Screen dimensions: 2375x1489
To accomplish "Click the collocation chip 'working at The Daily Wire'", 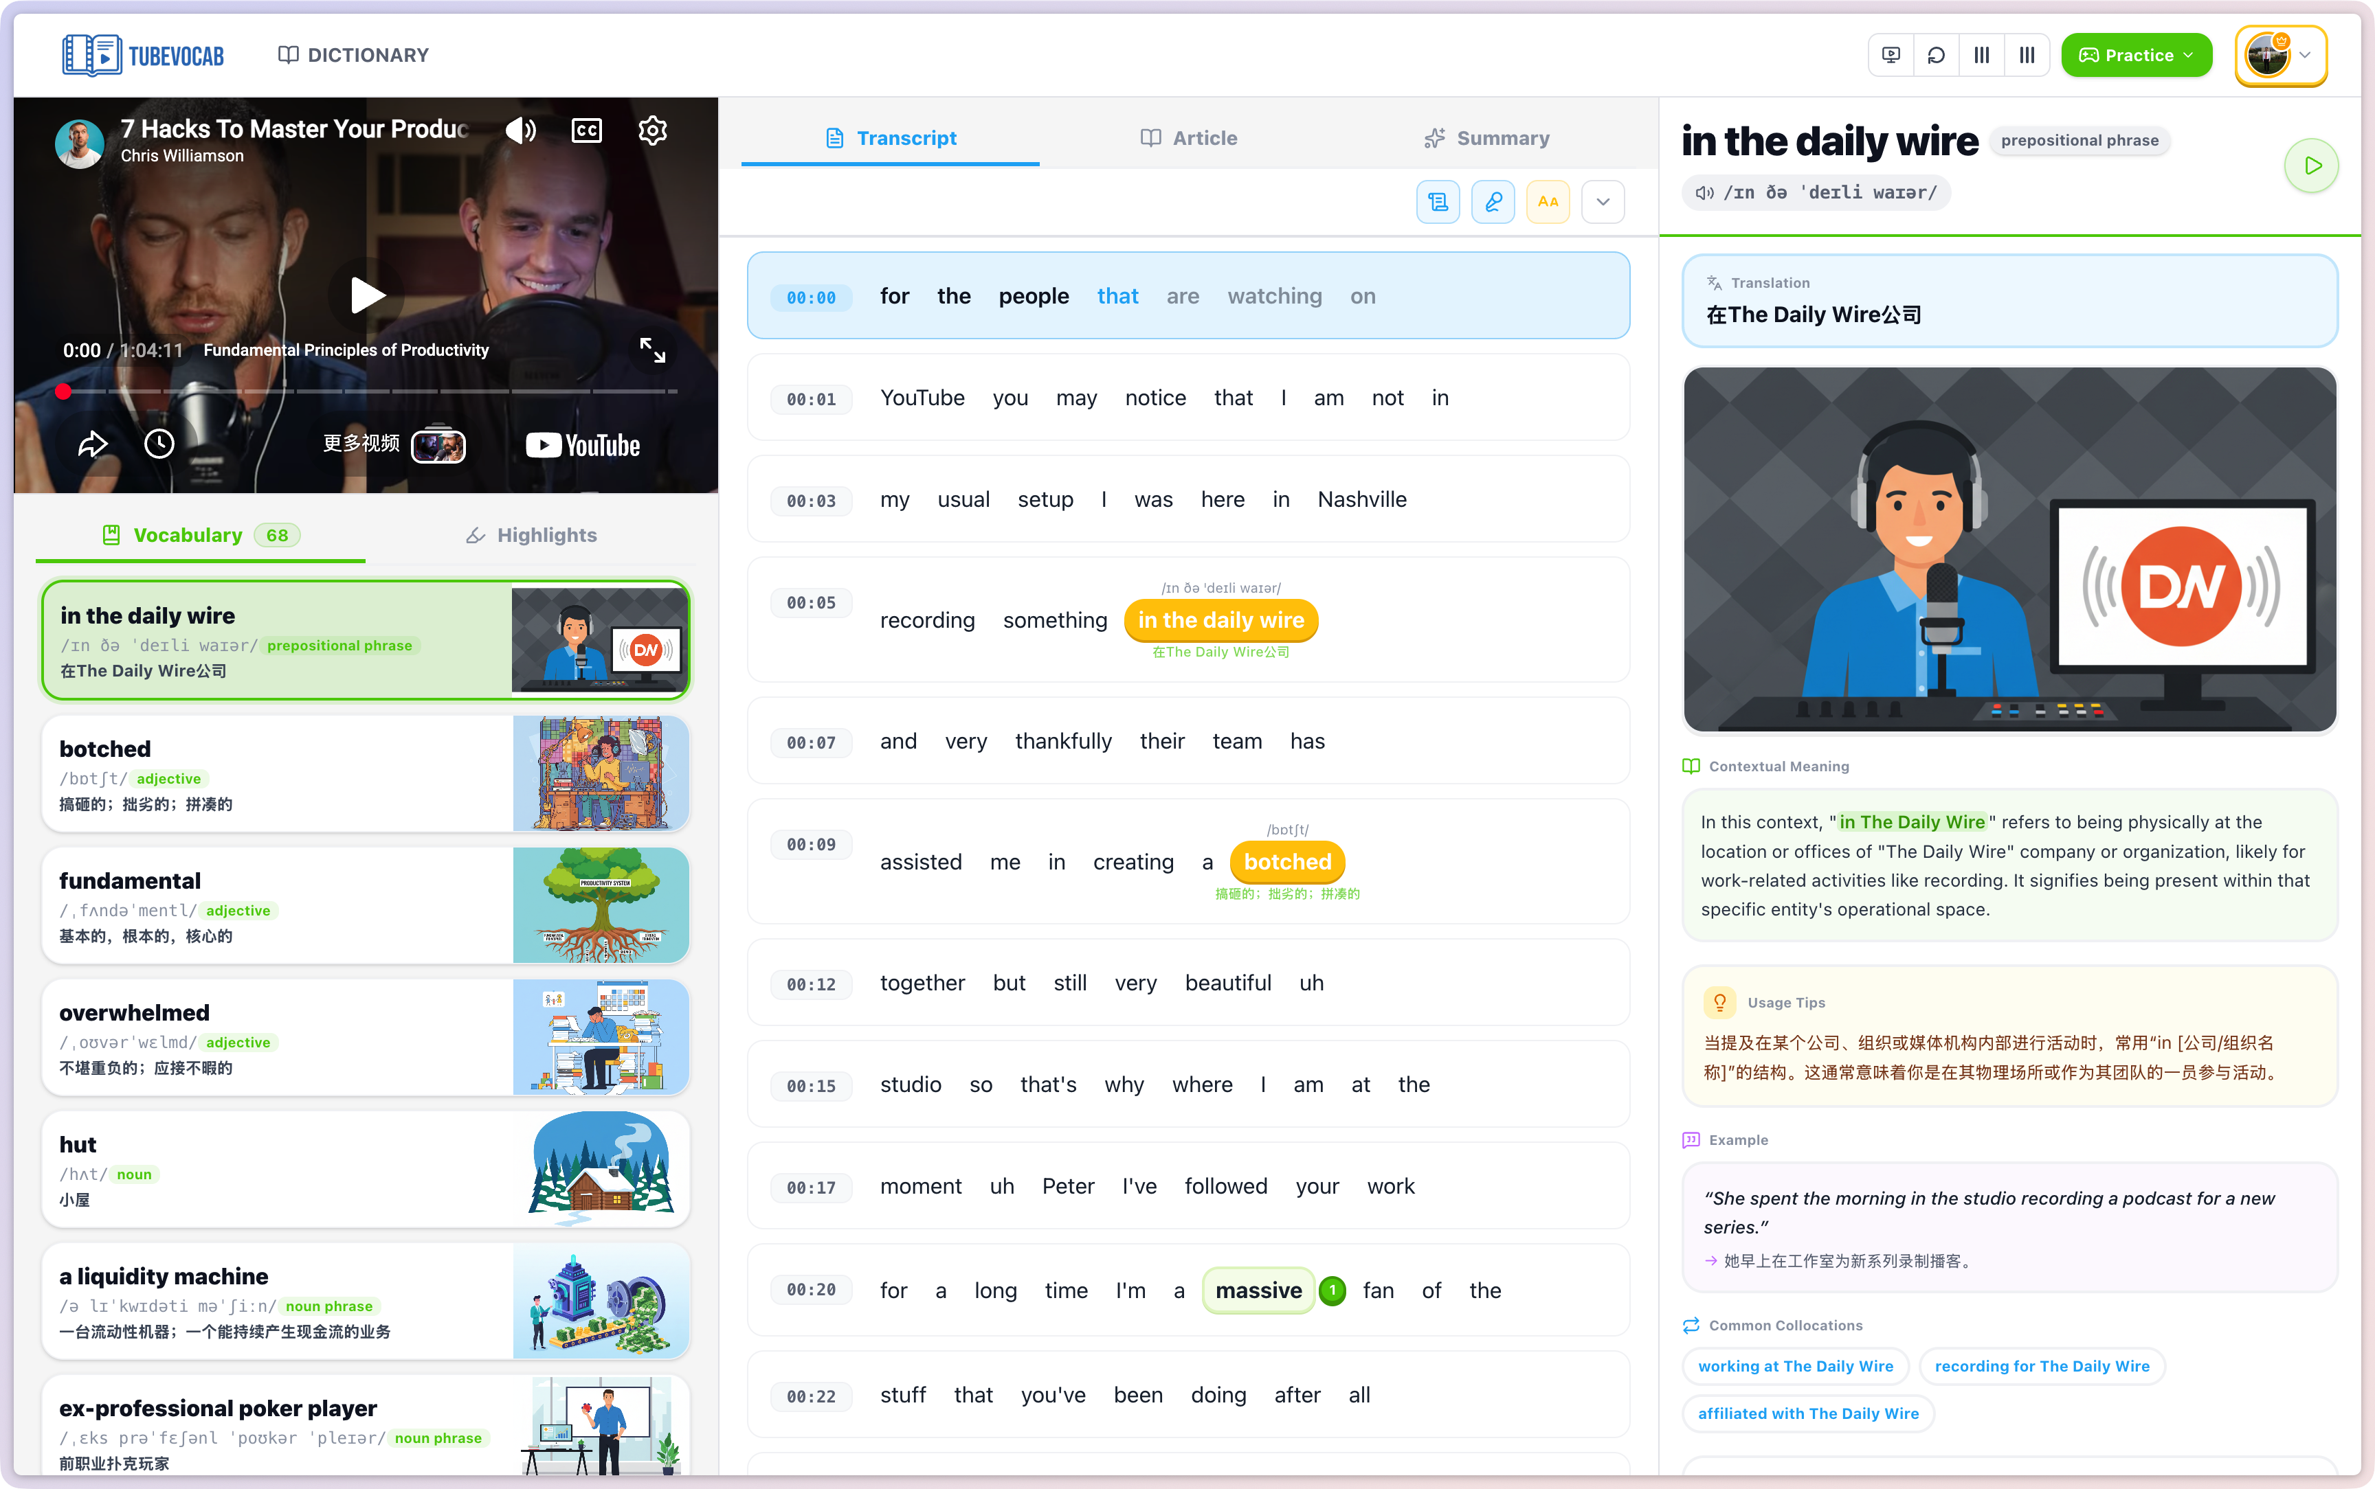I will click(x=1795, y=1366).
